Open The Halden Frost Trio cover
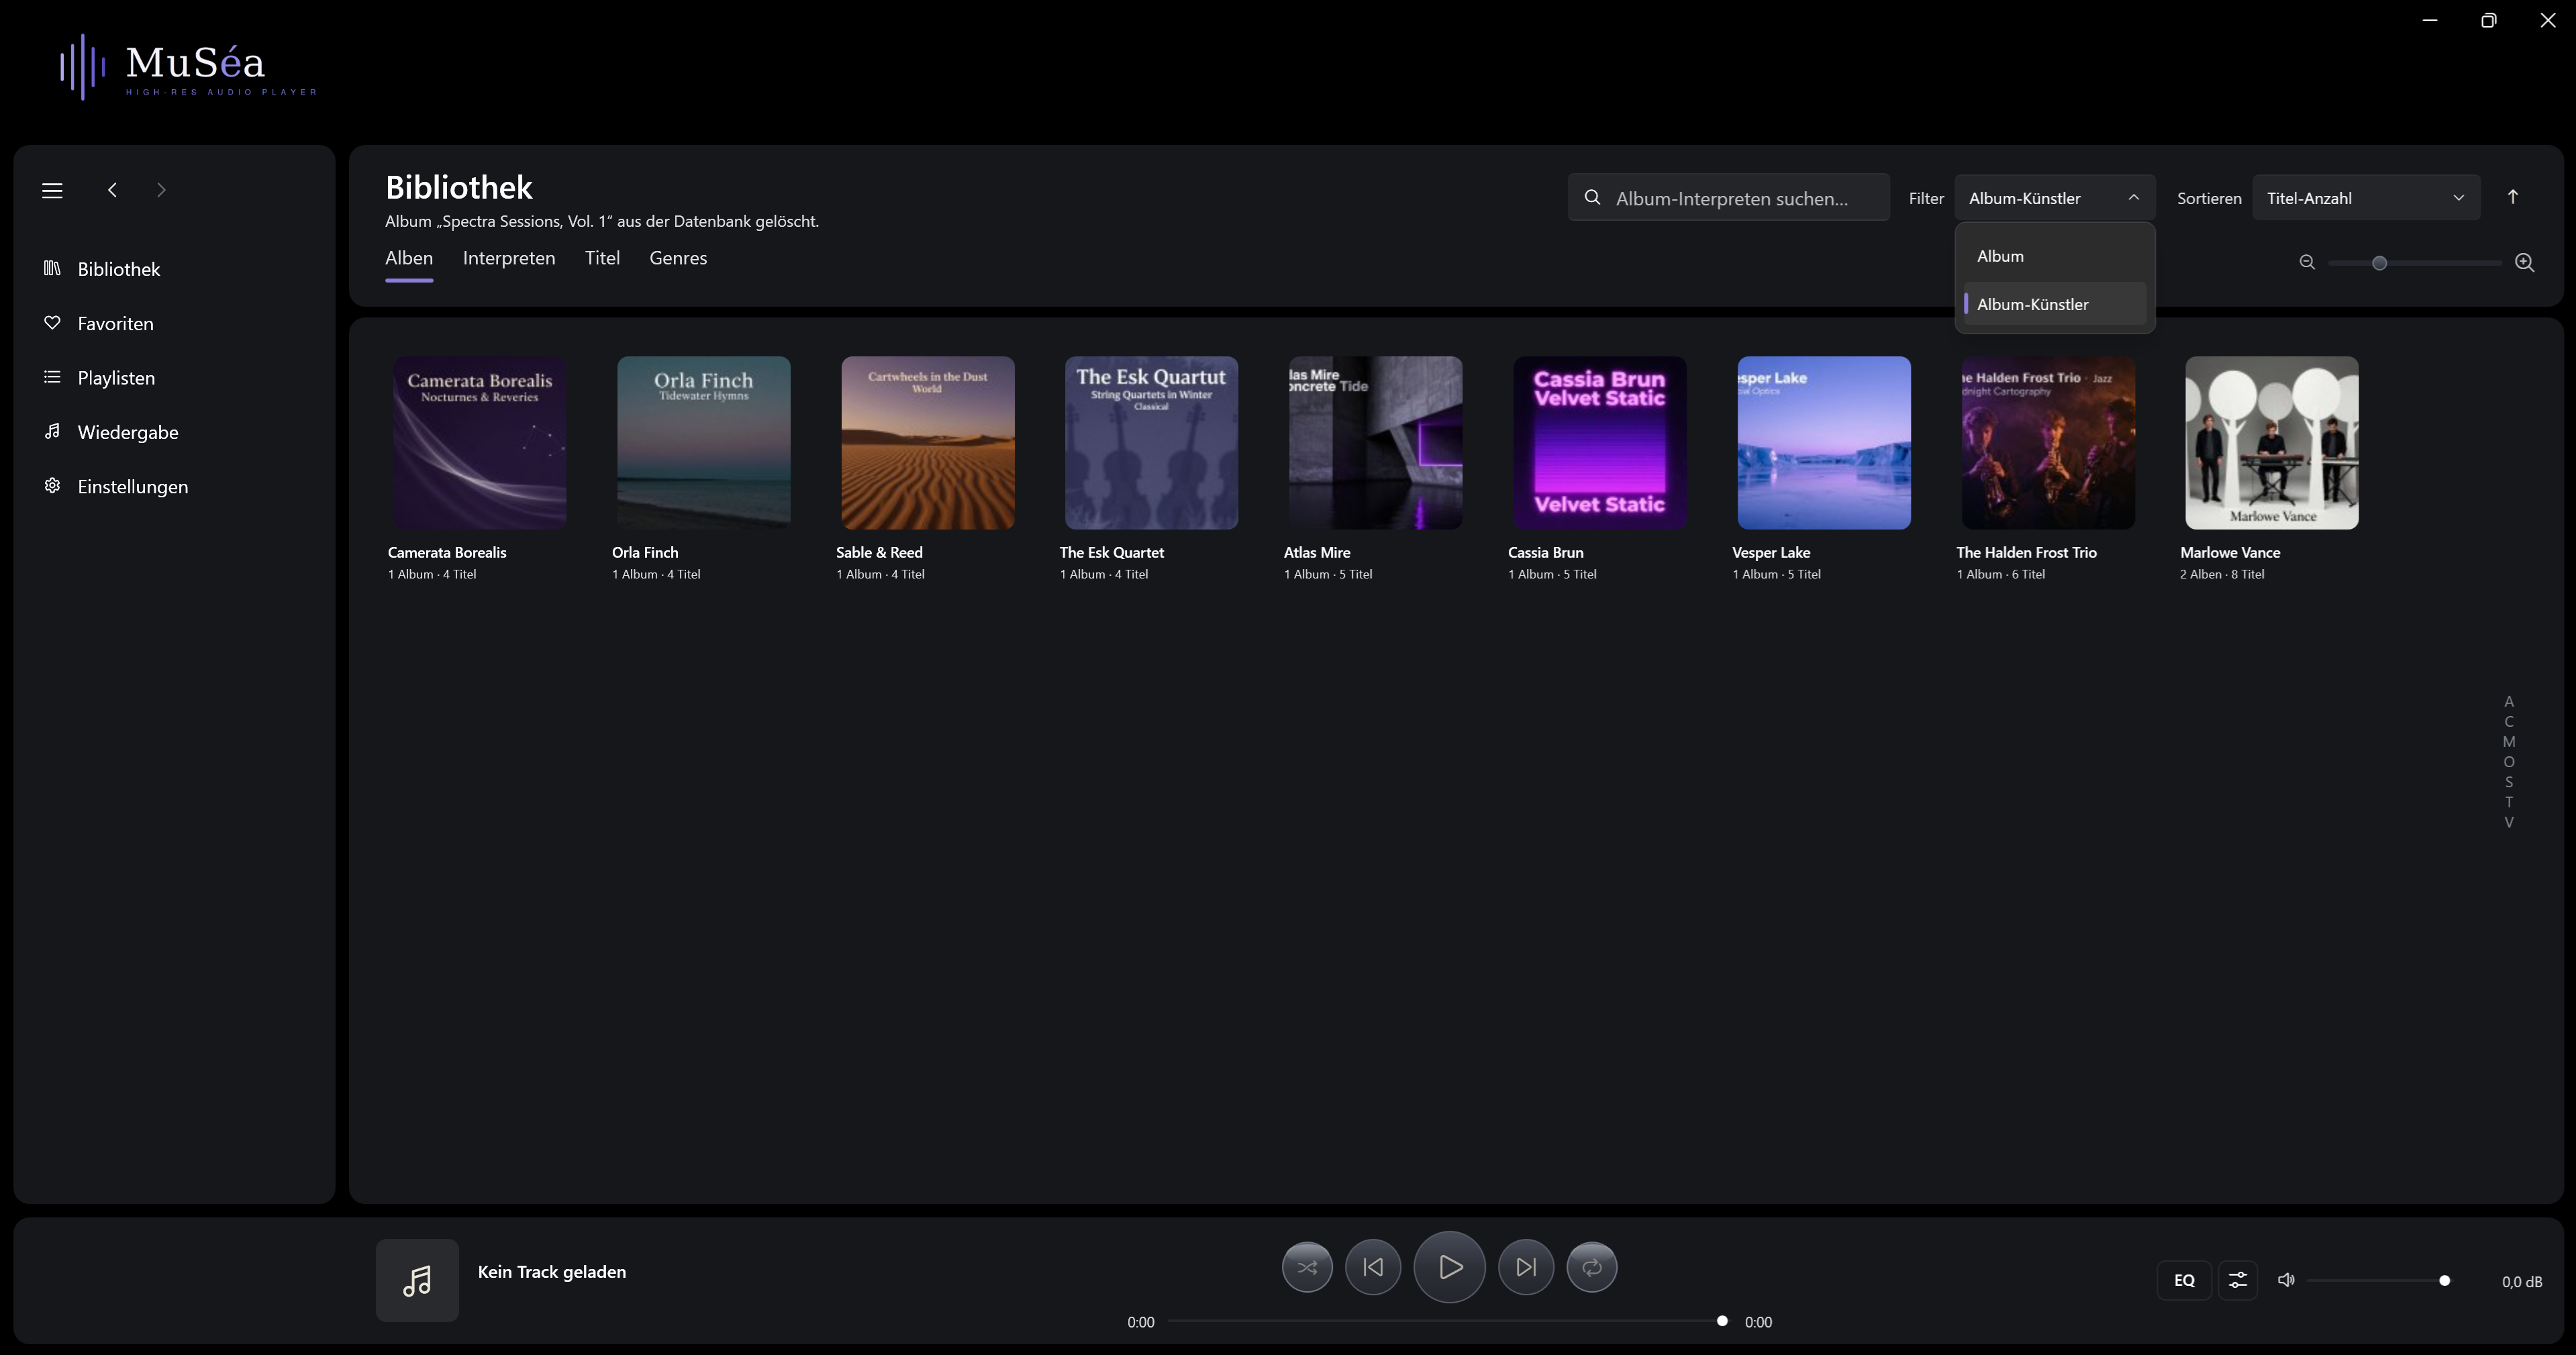Screen dimensions: 2576x1355 tap(2048, 443)
